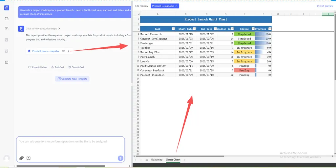This screenshot has height=168, width=336.
Task: Add a new sheet with plus icon
Action: pos(185,160)
